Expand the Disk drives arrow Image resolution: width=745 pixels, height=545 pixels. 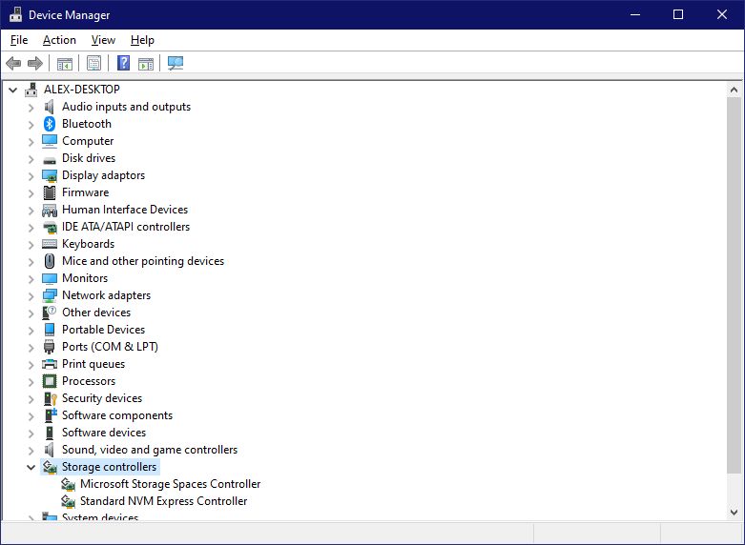click(x=31, y=159)
